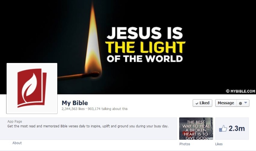Viewport: 256px width, 151px height.
Task: Toggle the Liked button to unlike page
Action: point(202,103)
